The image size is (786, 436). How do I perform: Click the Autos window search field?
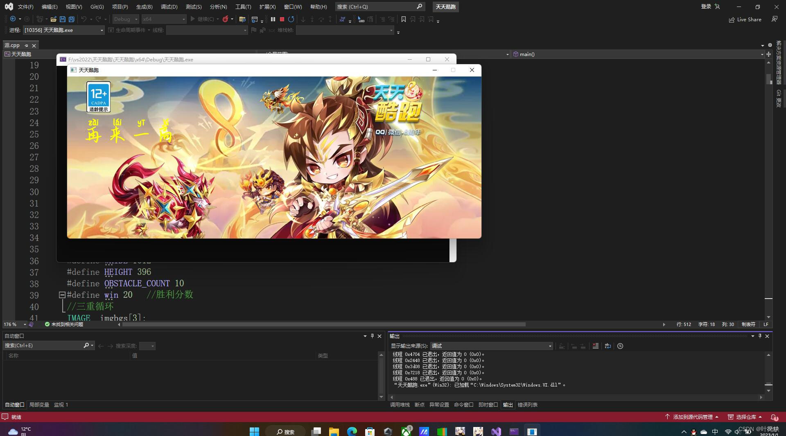pos(48,346)
